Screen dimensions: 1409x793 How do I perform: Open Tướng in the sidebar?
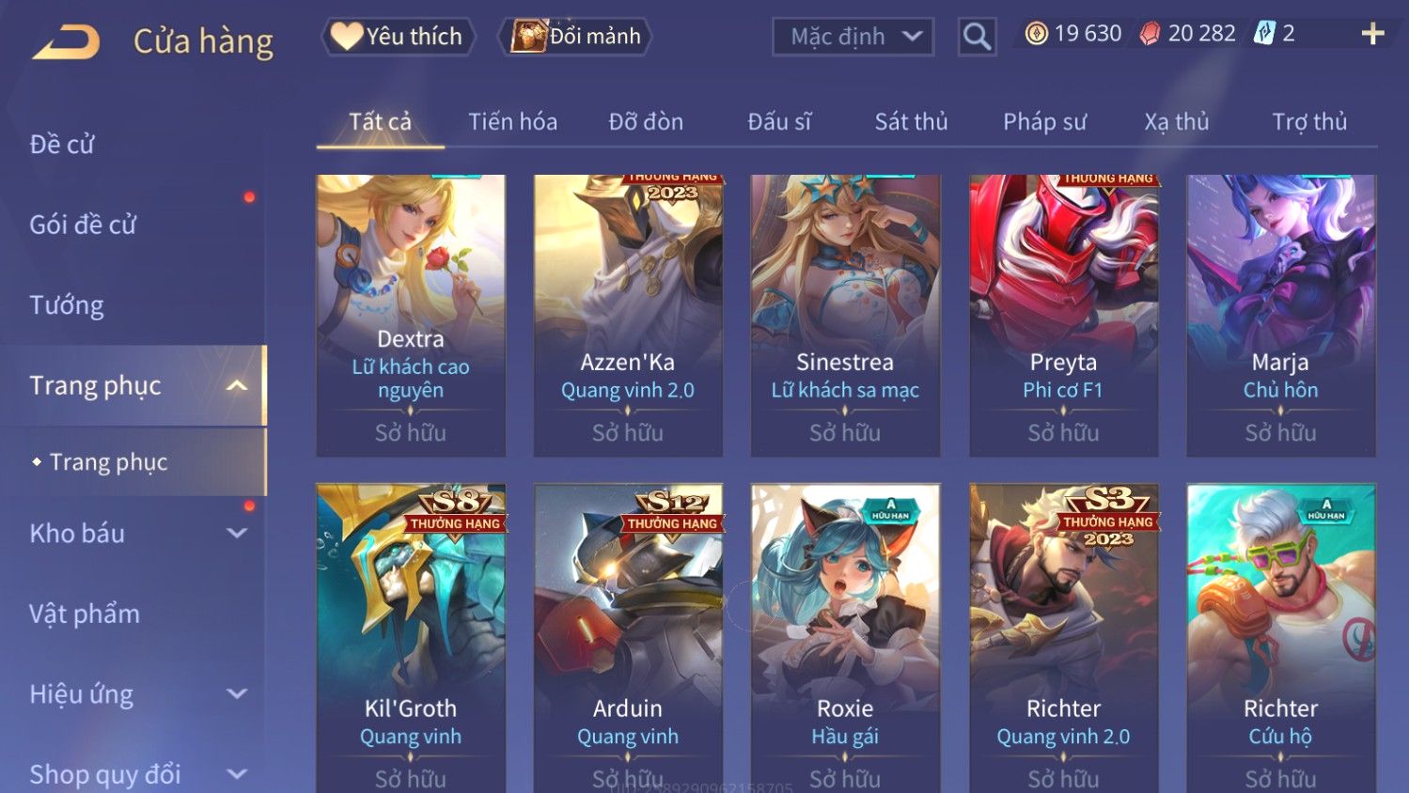pos(67,305)
